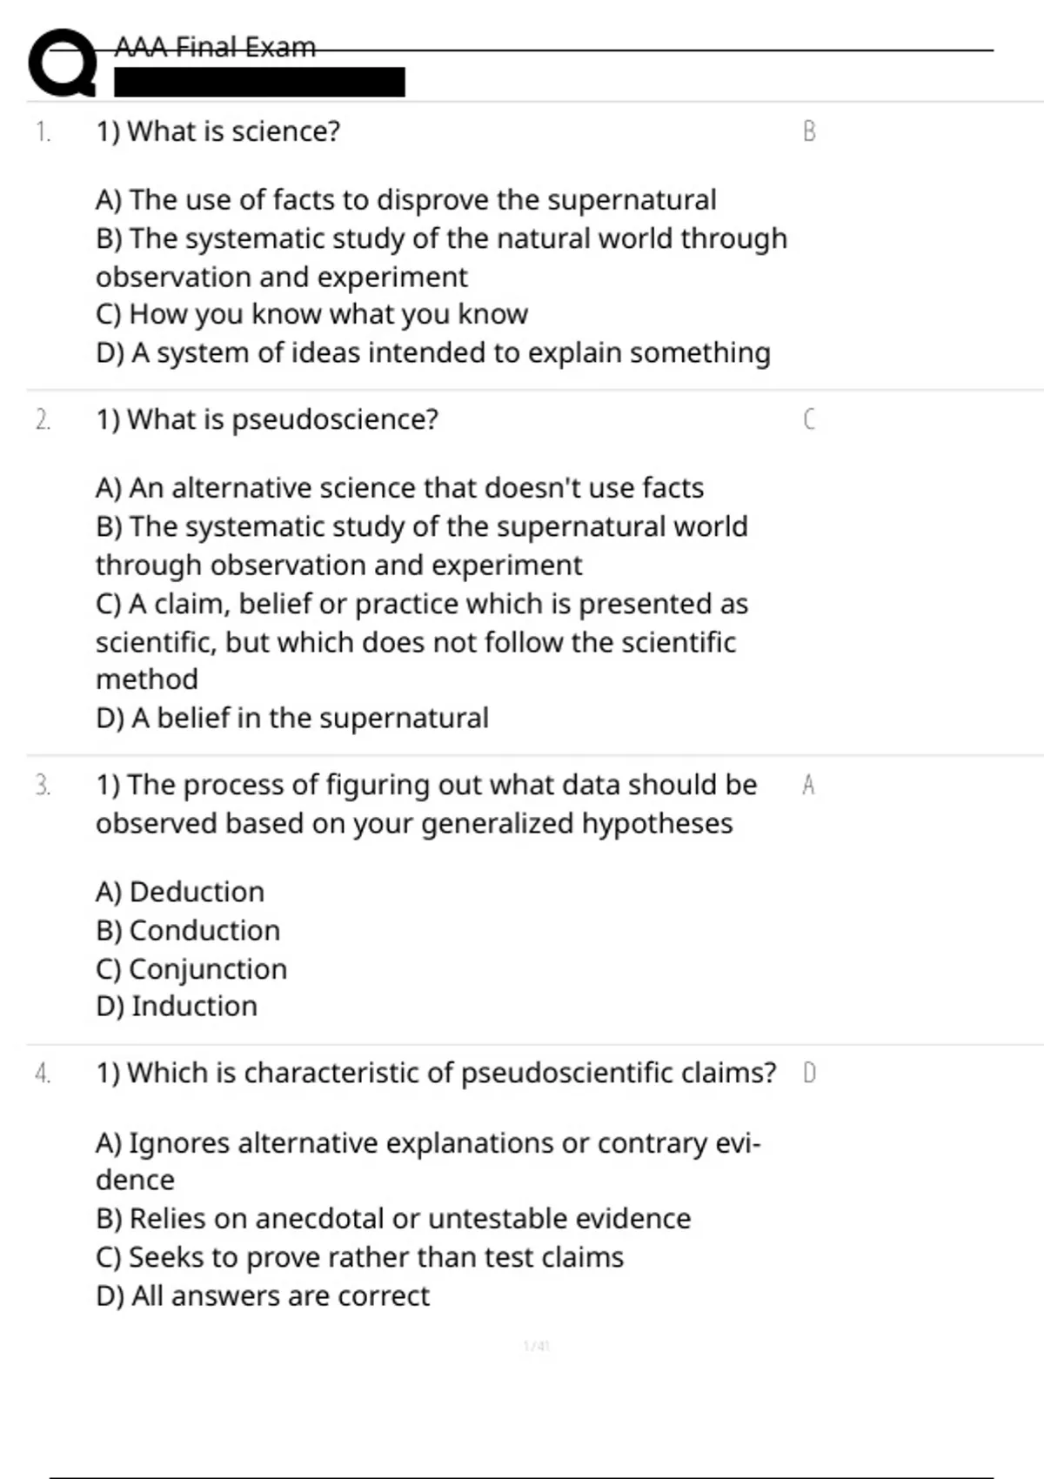Image resolution: width=1044 pixels, height=1479 pixels.
Task: Click the black redacted bar under title
Action: pyautogui.click(x=259, y=82)
